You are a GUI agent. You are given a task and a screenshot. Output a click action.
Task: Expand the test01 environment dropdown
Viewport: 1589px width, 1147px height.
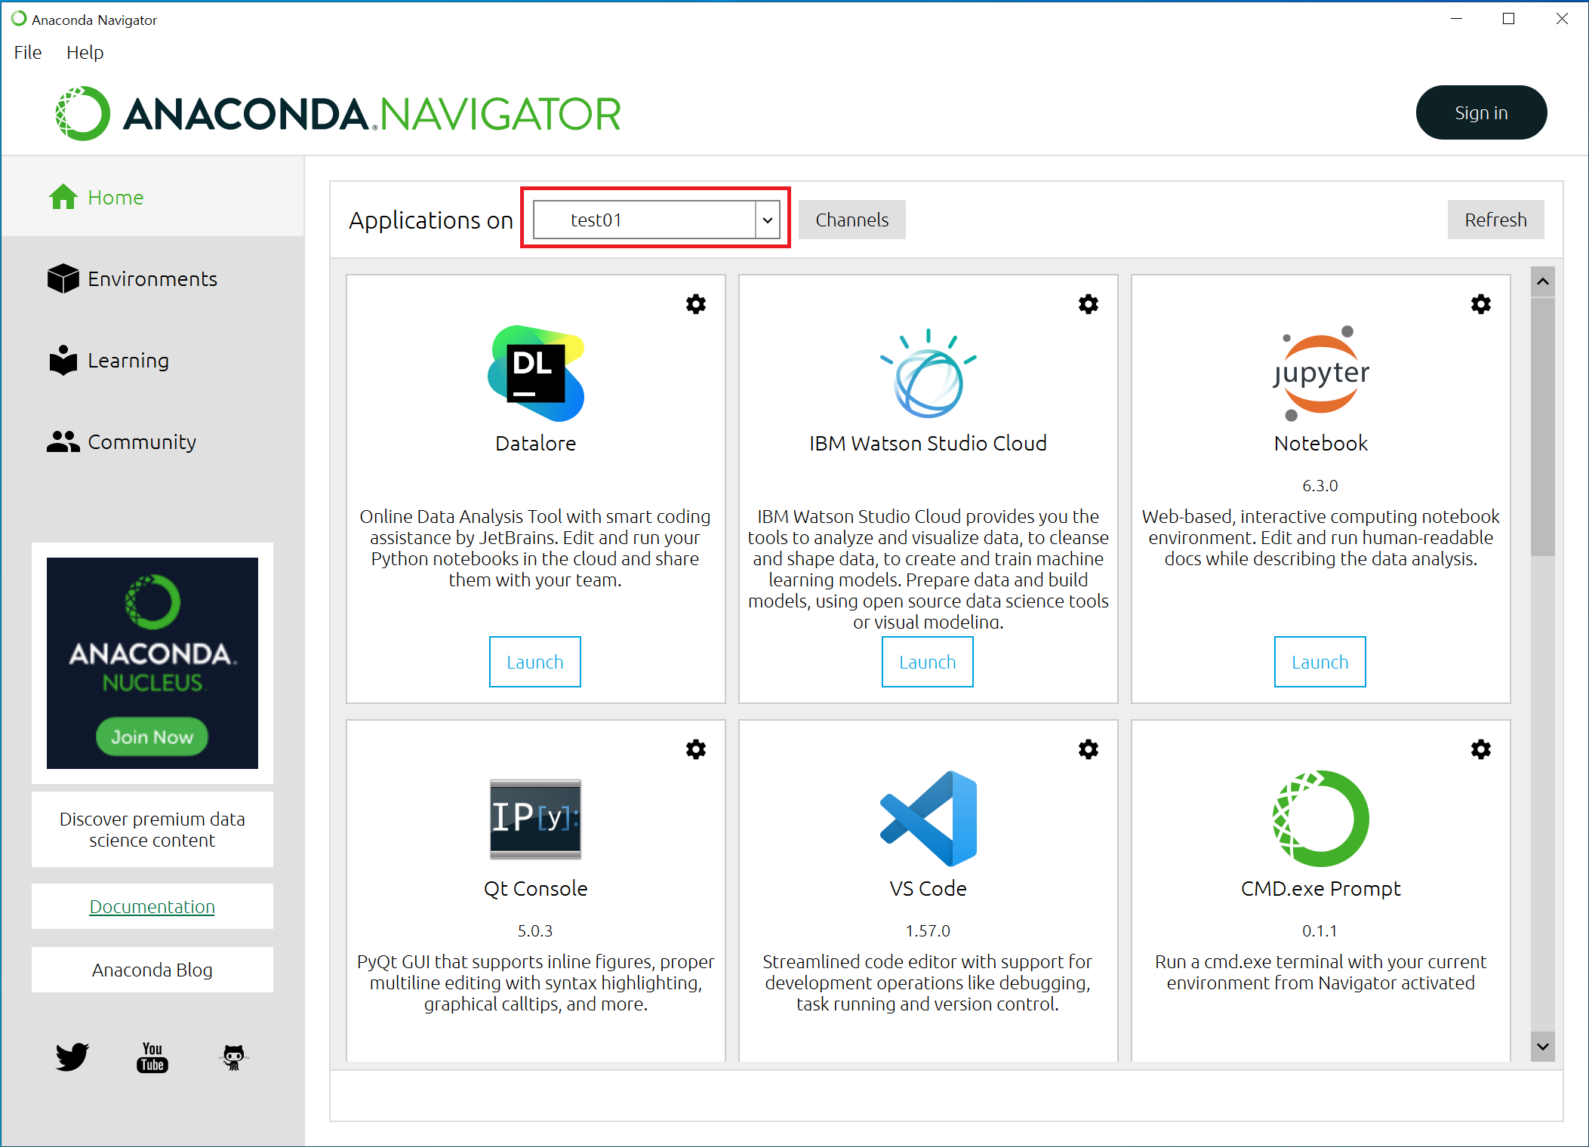(767, 220)
